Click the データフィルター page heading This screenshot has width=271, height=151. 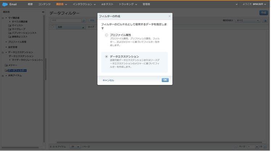point(64,13)
